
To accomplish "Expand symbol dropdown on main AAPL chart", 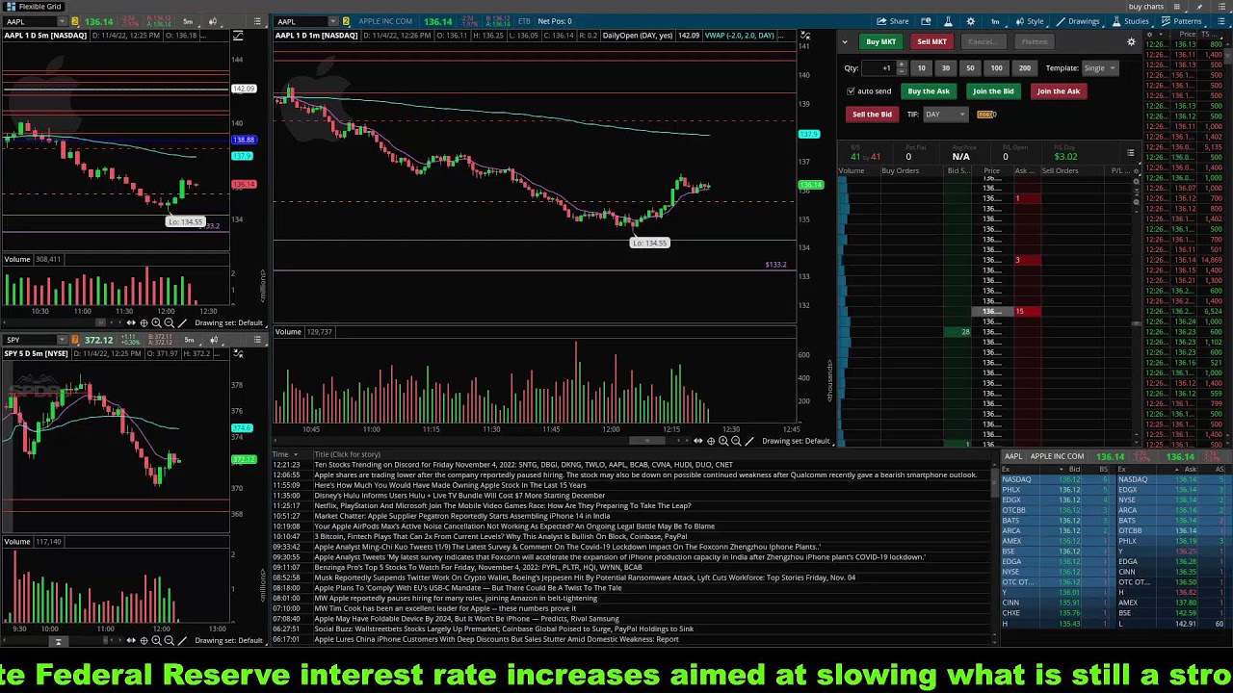I will pos(332,21).
